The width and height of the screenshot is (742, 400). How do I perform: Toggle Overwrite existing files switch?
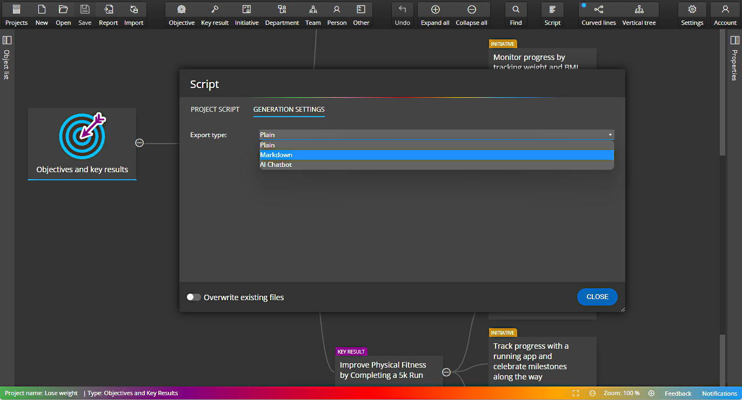[193, 297]
